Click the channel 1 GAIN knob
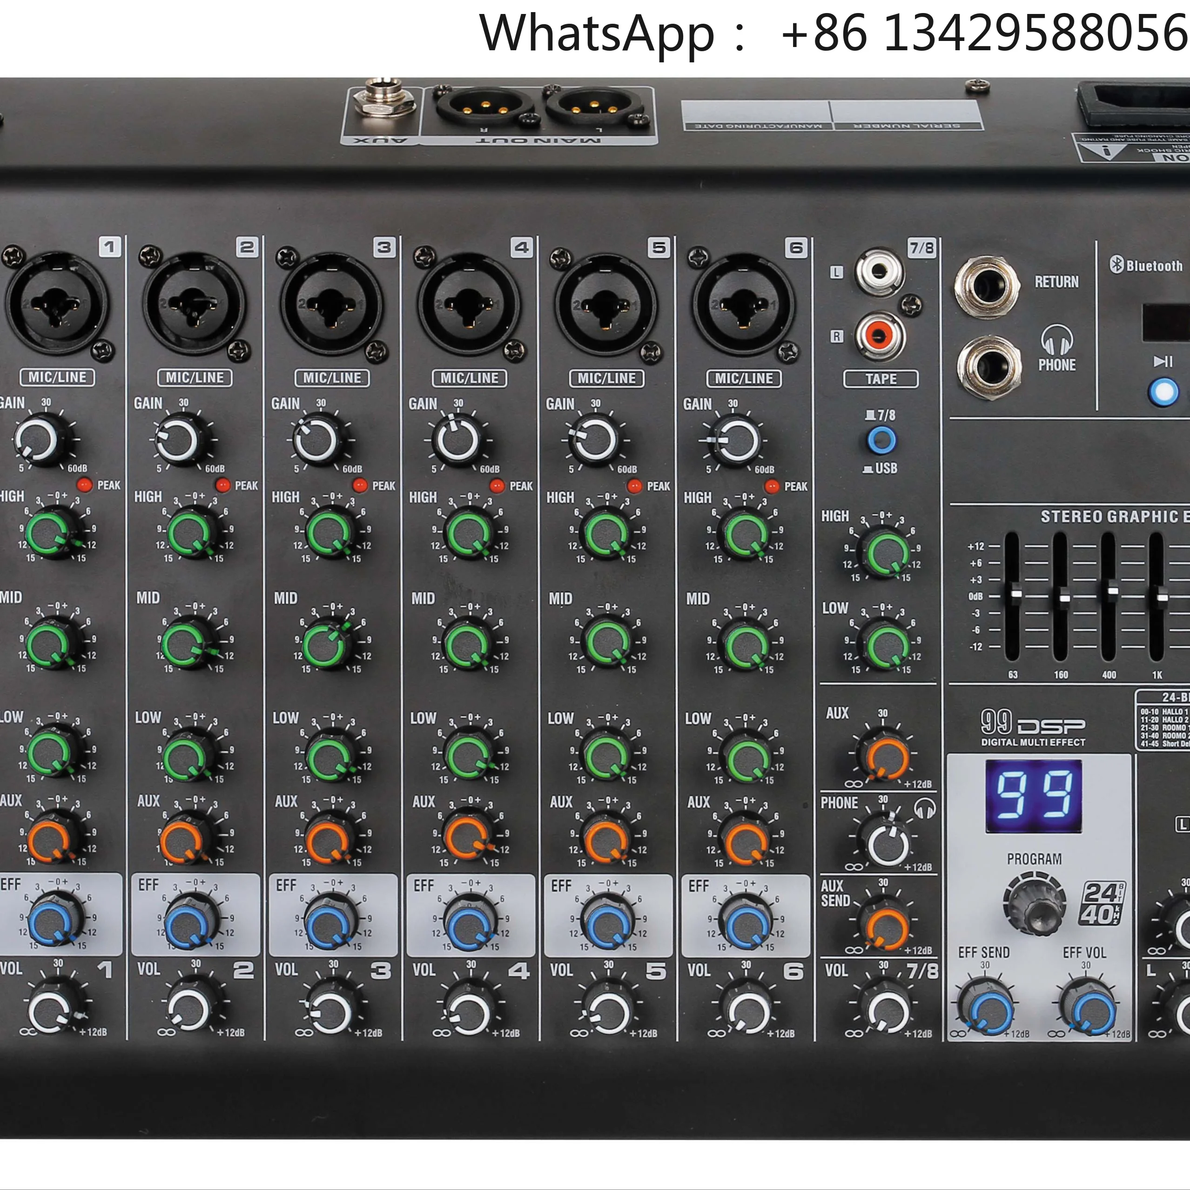Image resolution: width=1190 pixels, height=1190 pixels. click(40, 440)
